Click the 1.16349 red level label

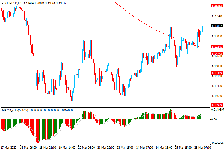[x=217, y=73]
